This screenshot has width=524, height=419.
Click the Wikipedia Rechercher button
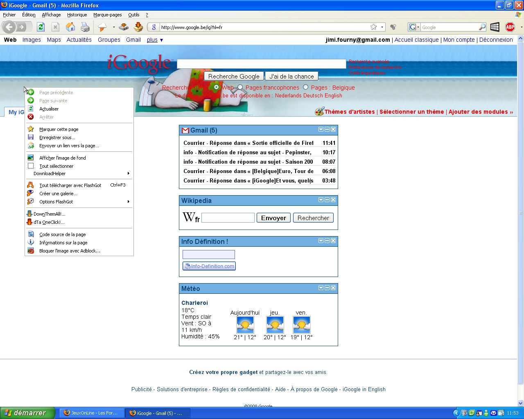(313, 218)
